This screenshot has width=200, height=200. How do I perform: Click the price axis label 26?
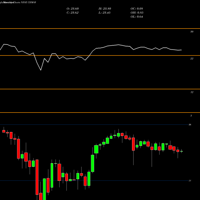[x=190, y=125]
